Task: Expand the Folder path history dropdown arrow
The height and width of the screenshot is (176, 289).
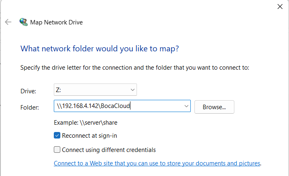Action: (186, 106)
